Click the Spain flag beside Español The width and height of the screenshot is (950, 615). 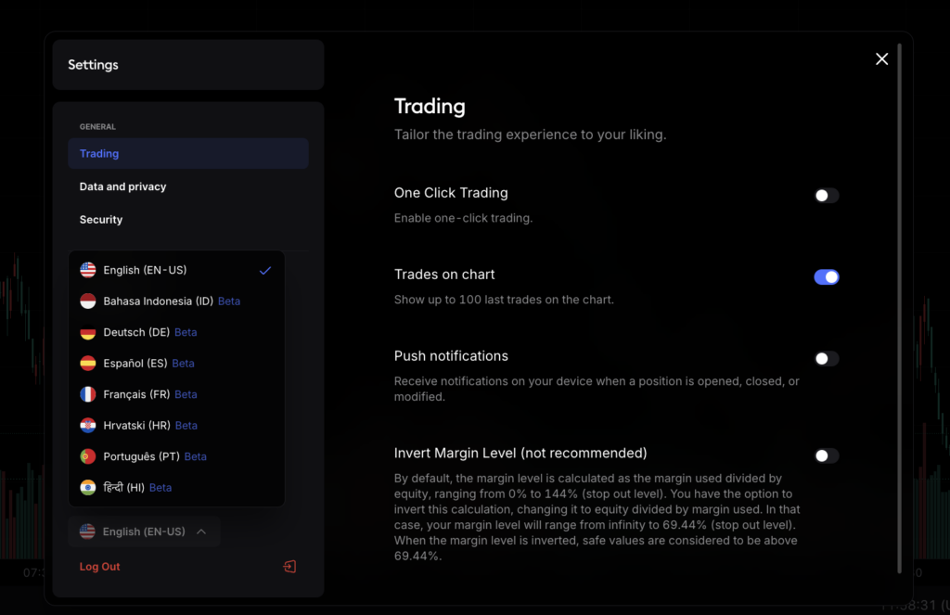tap(87, 363)
